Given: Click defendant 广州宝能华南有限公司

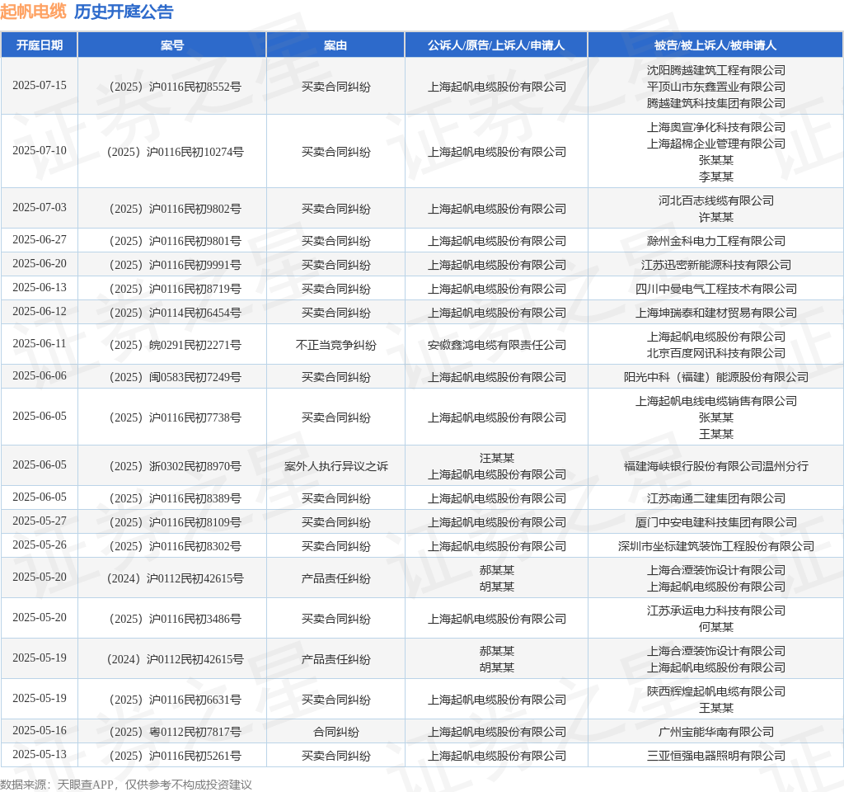Looking at the screenshot, I should click(x=716, y=733).
